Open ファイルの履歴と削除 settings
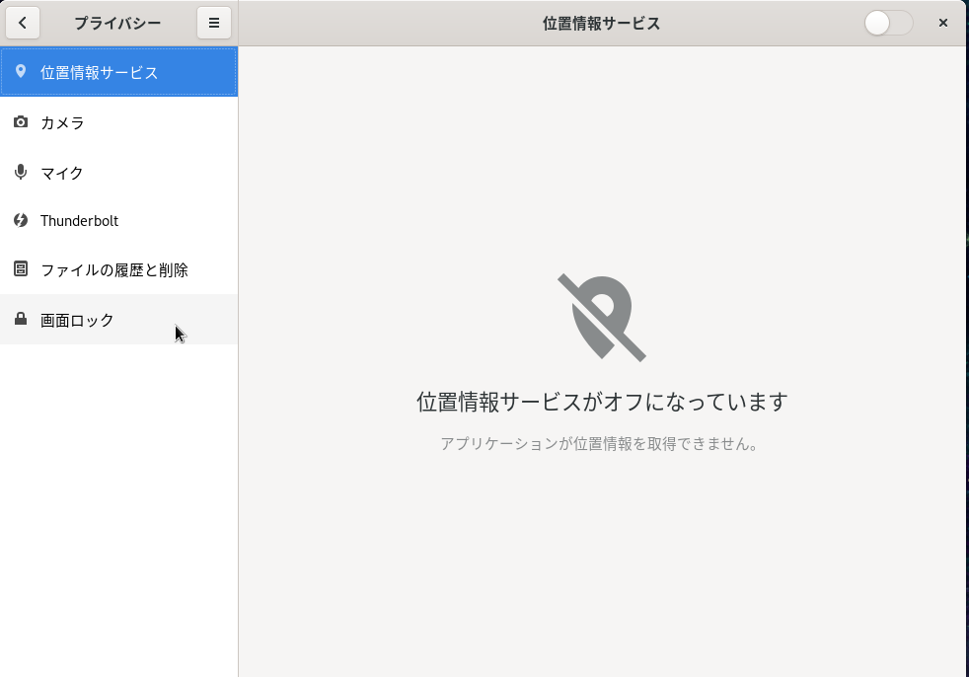 [113, 270]
